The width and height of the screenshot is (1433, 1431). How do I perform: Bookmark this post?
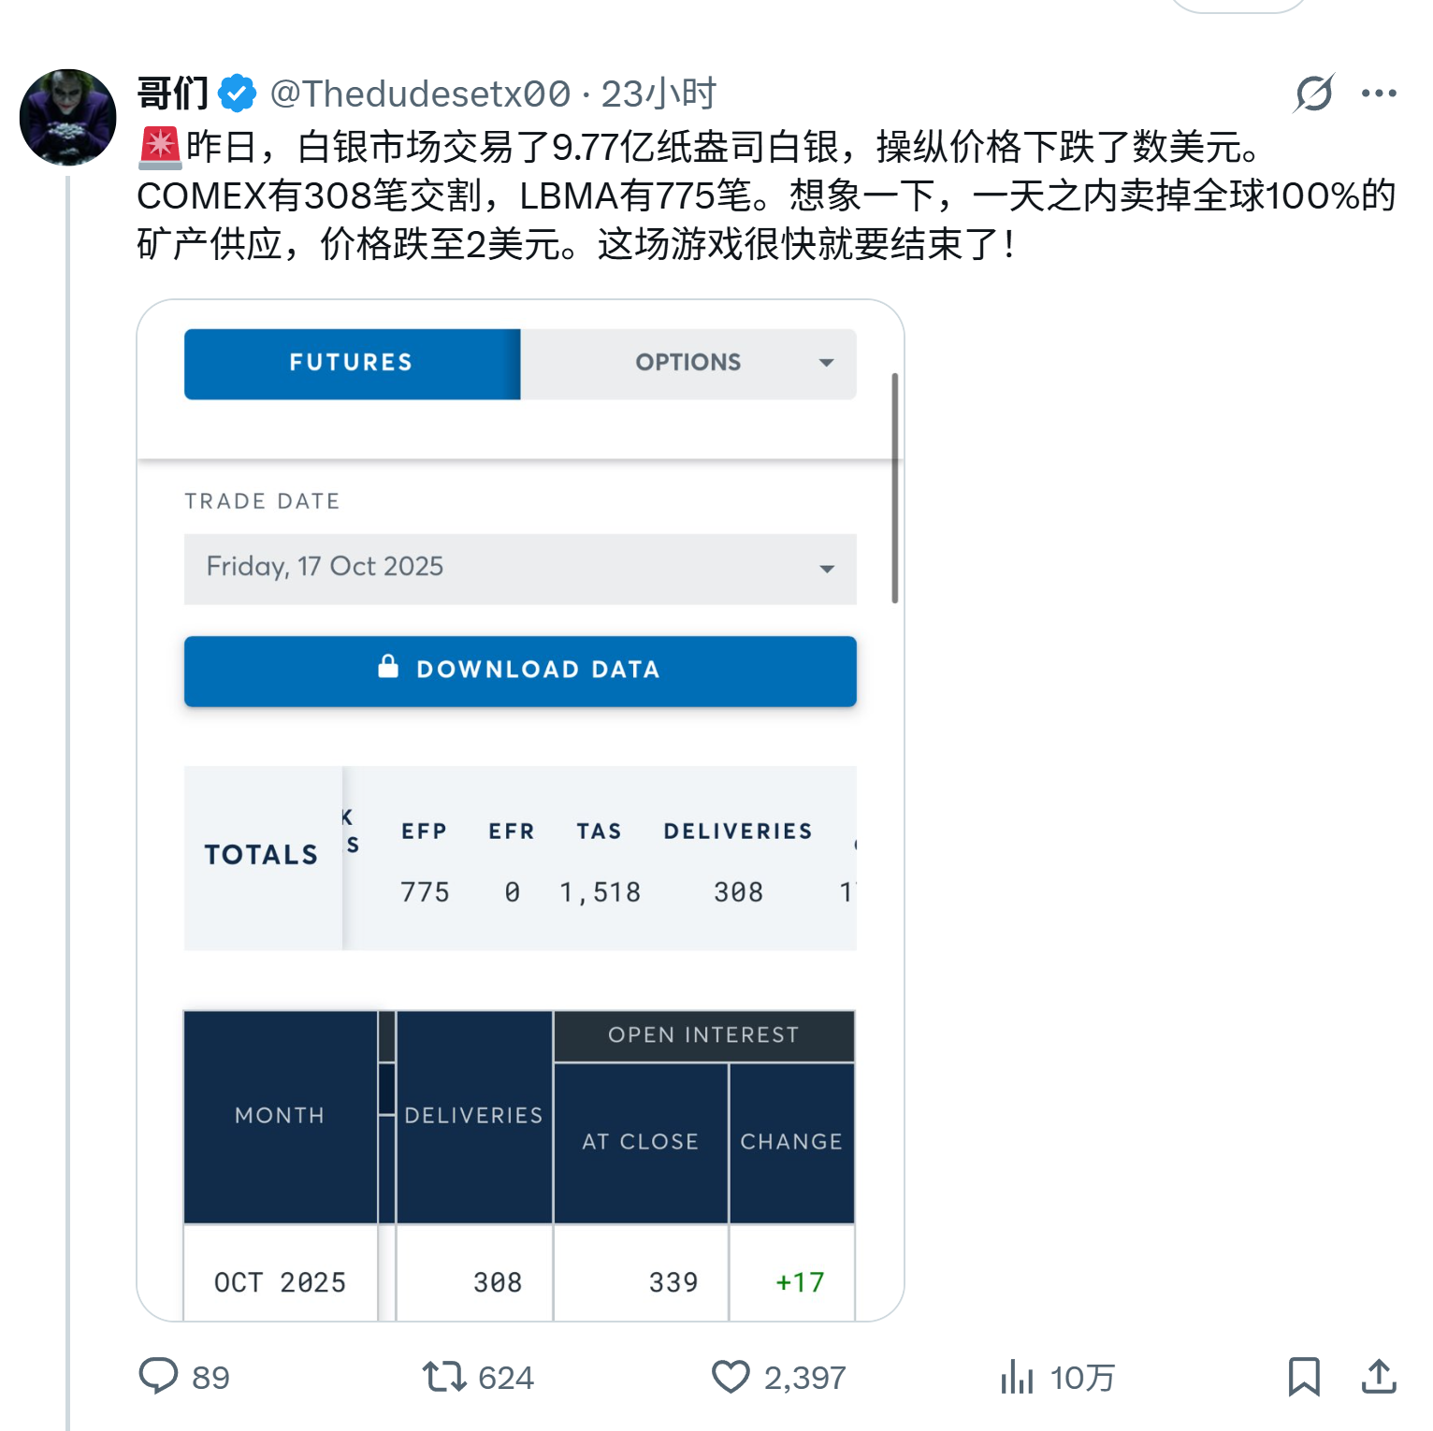tap(1304, 1377)
